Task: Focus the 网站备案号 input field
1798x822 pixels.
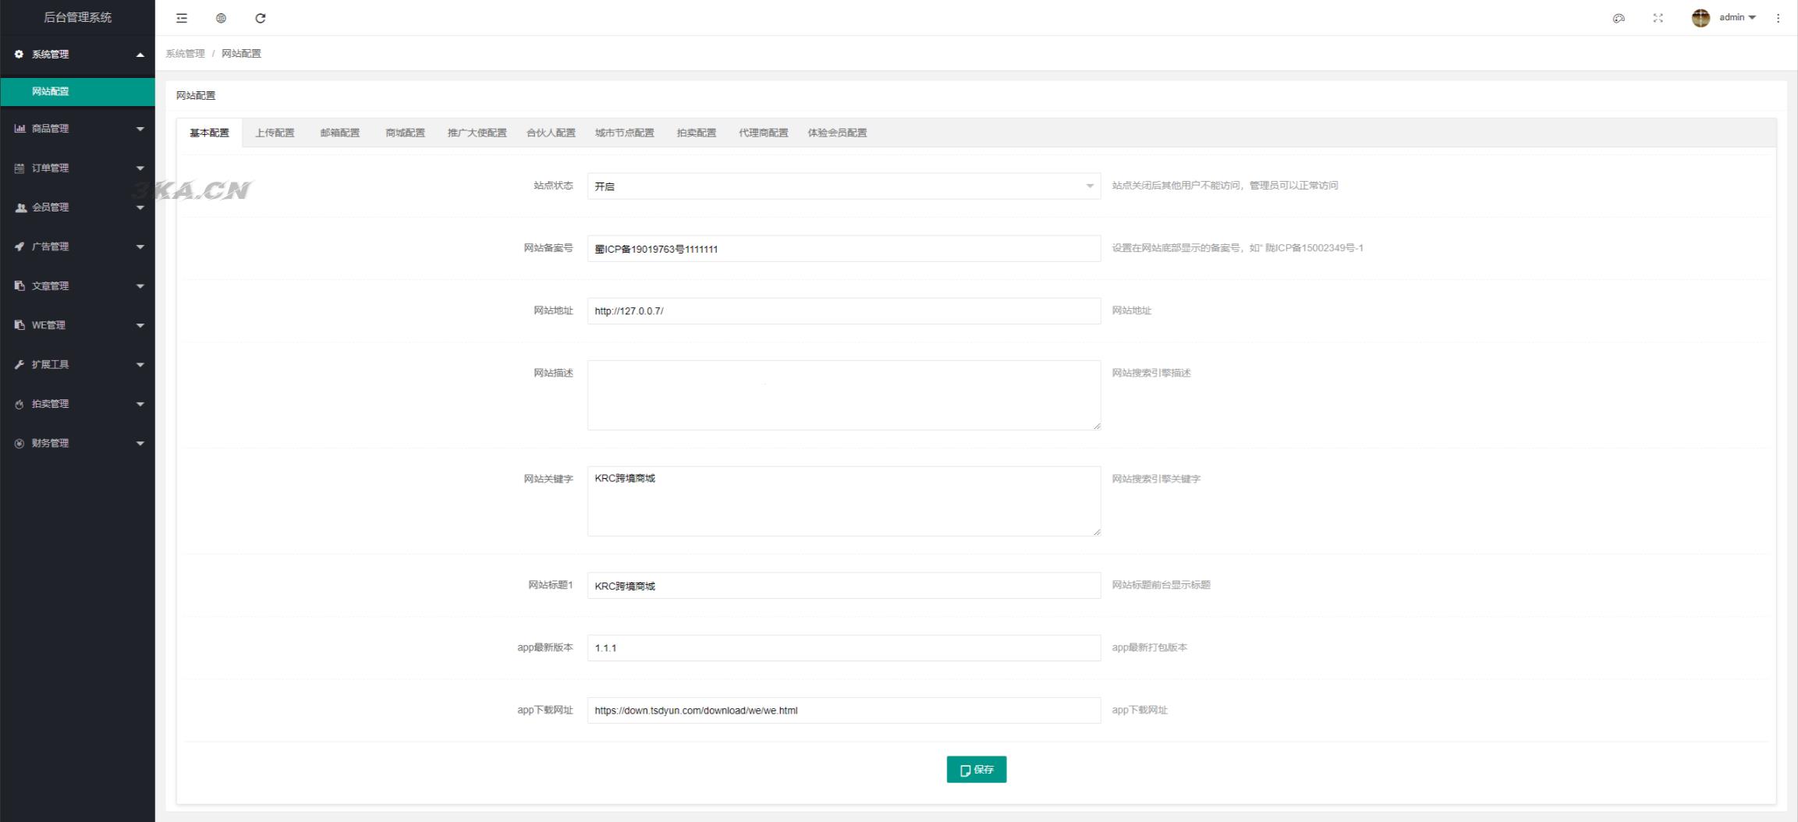Action: point(844,249)
